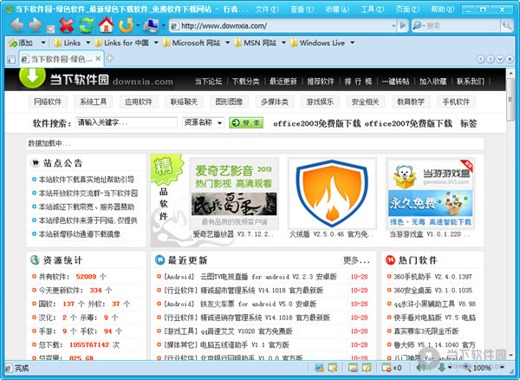Open office2003免费版下载 link
Screen dimensions: 520x380
(x=316, y=123)
